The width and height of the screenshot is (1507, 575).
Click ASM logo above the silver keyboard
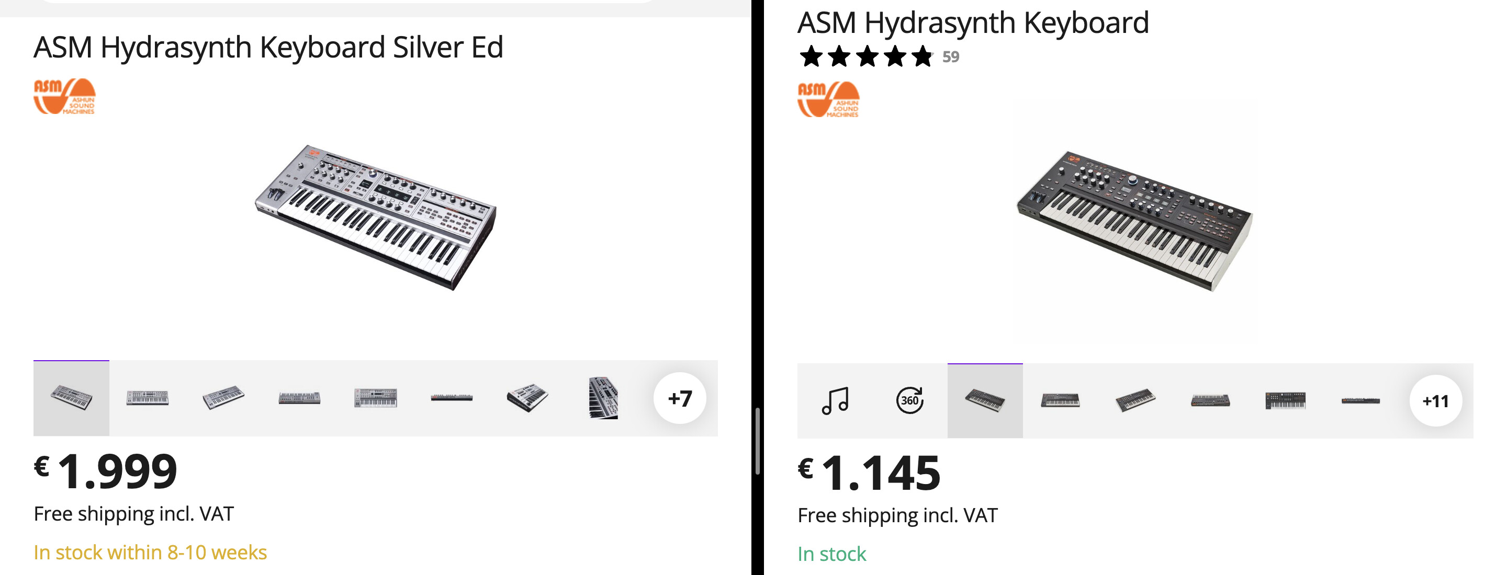(64, 96)
